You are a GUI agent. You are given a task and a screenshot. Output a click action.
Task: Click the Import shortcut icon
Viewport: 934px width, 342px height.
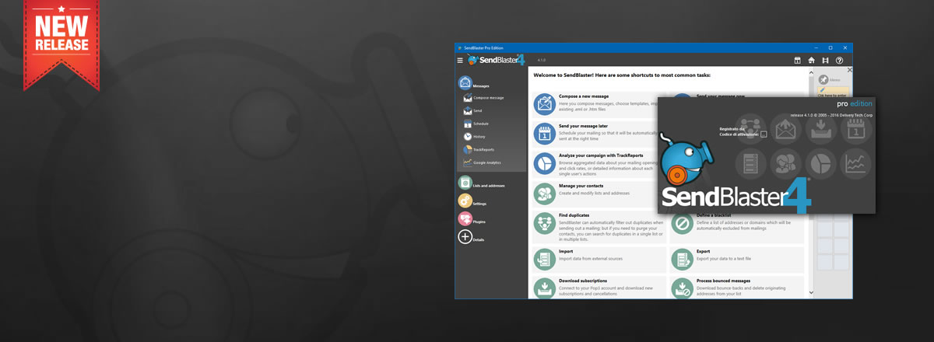pyautogui.click(x=544, y=259)
